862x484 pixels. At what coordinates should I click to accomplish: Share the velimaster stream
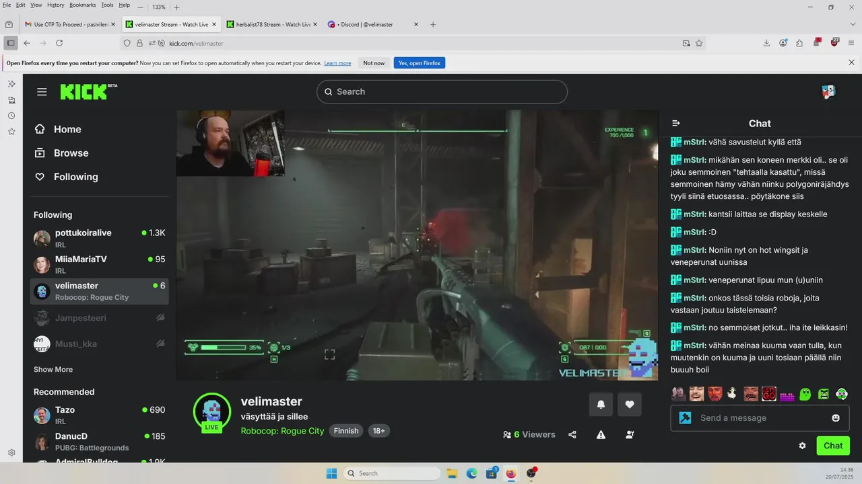(x=572, y=435)
